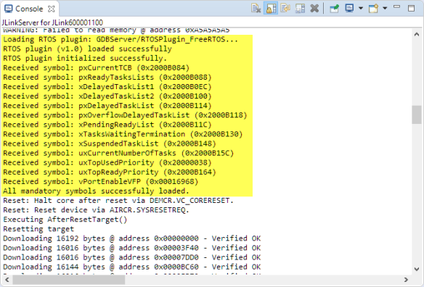Click the xSuspendedTaskList symbol line
This screenshot has height=287, width=424.
(110, 143)
